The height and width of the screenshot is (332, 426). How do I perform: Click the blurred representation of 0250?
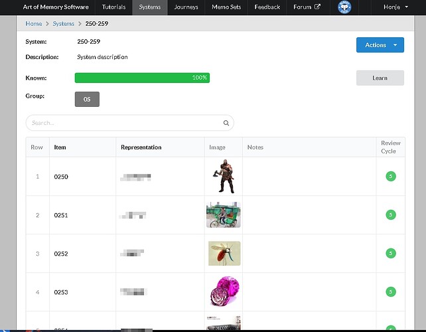coord(135,177)
